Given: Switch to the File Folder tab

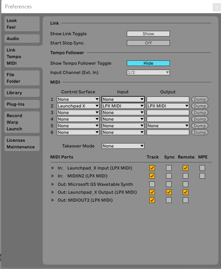Looking at the screenshot, I should 22,78.
